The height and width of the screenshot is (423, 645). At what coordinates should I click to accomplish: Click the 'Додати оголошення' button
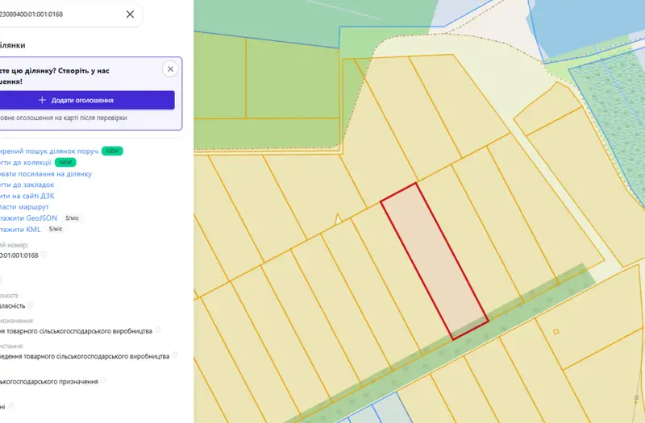tap(87, 100)
